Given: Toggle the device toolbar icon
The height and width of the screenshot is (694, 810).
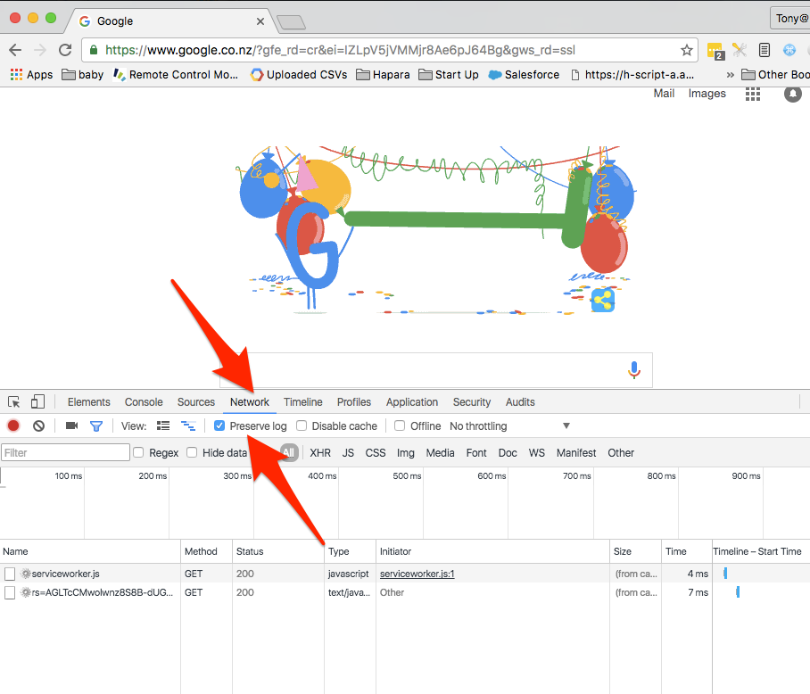Looking at the screenshot, I should pyautogui.click(x=37, y=401).
